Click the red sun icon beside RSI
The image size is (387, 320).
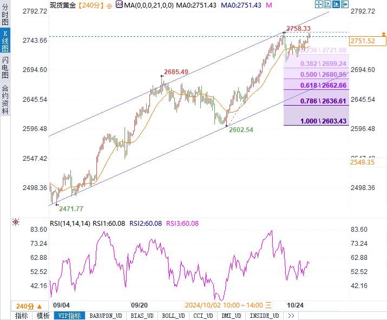[x=16, y=222]
